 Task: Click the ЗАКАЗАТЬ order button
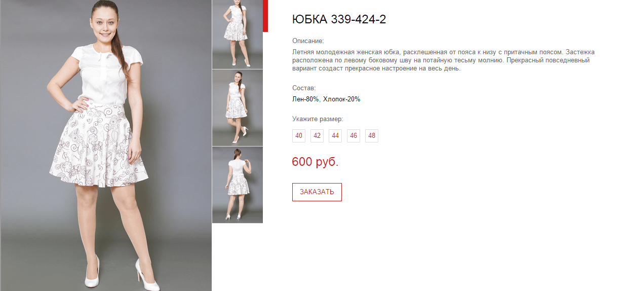pyautogui.click(x=317, y=192)
